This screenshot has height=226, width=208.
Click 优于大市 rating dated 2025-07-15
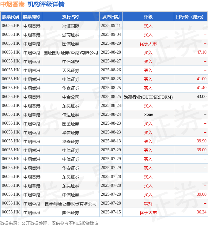point(148,213)
